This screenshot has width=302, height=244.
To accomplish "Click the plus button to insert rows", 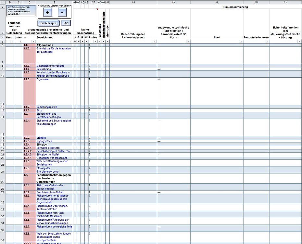I will [47, 13].
